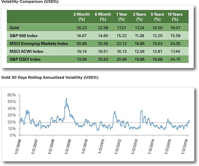Click the 1/2/2009 x-axis date label
The width and height of the screenshot is (199, 166).
coord(68,146)
